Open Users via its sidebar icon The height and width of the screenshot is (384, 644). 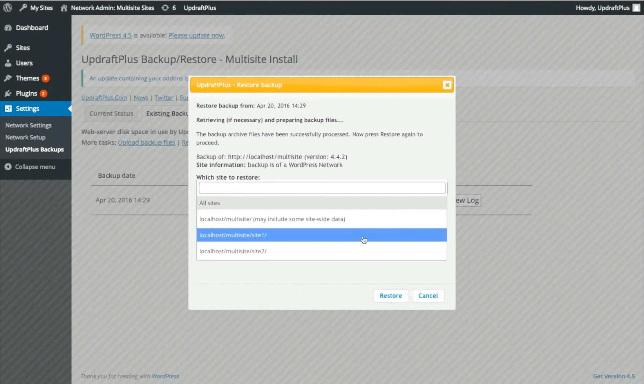(x=8, y=63)
